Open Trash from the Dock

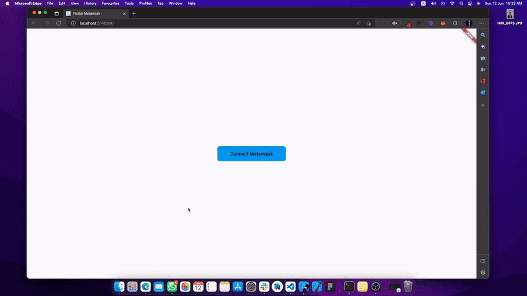pyautogui.click(x=408, y=287)
